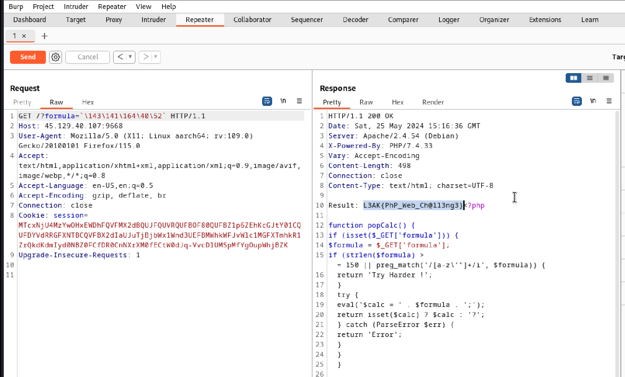Open the Help menu
Screen dimensions: 625x377
pos(169,7)
